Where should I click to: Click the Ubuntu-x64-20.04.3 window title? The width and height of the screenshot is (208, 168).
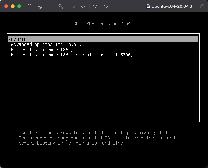172,6
